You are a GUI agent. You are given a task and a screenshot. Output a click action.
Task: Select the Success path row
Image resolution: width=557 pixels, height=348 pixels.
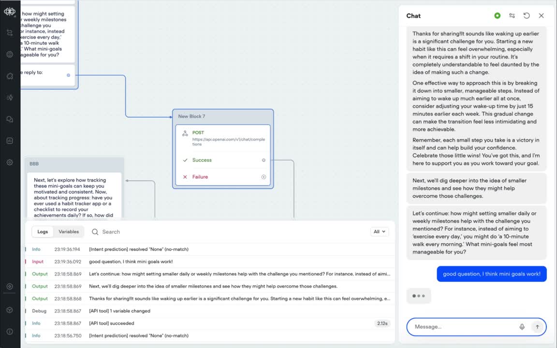click(223, 160)
